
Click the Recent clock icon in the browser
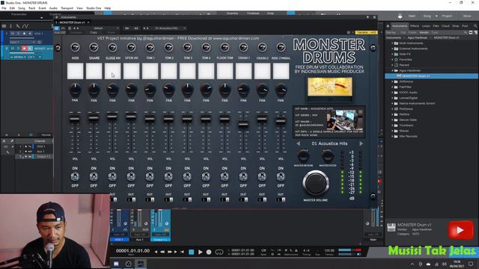(396, 65)
